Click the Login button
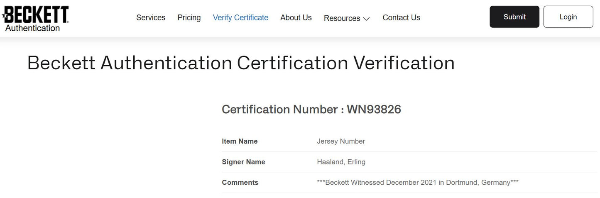This screenshot has width=600, height=198. click(568, 17)
